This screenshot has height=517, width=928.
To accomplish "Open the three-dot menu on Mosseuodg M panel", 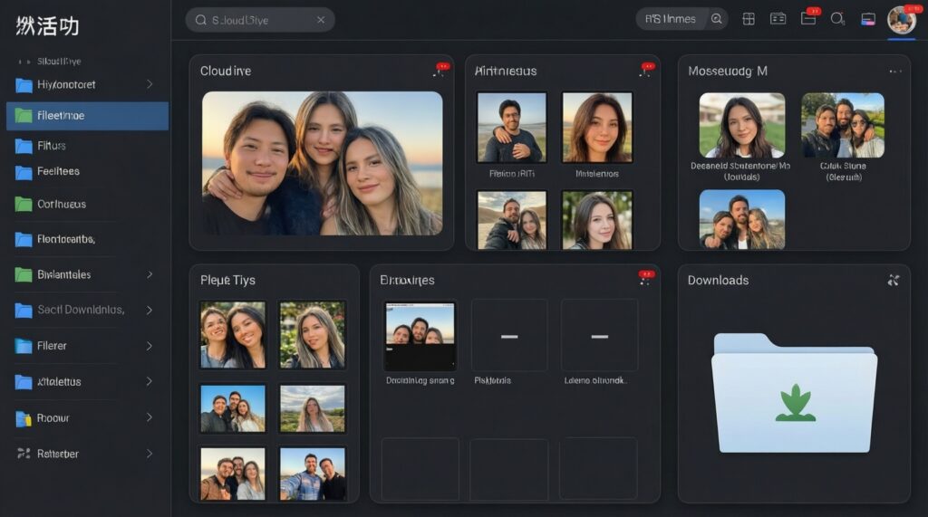I will 895,72.
